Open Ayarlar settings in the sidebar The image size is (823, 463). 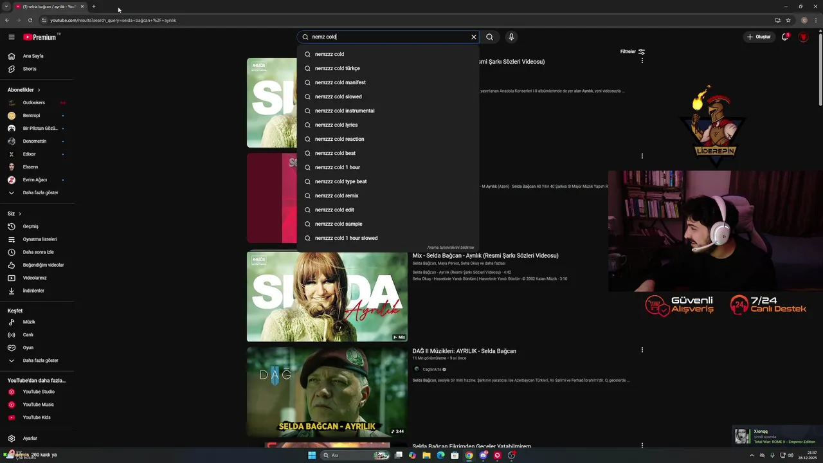pyautogui.click(x=37, y=439)
